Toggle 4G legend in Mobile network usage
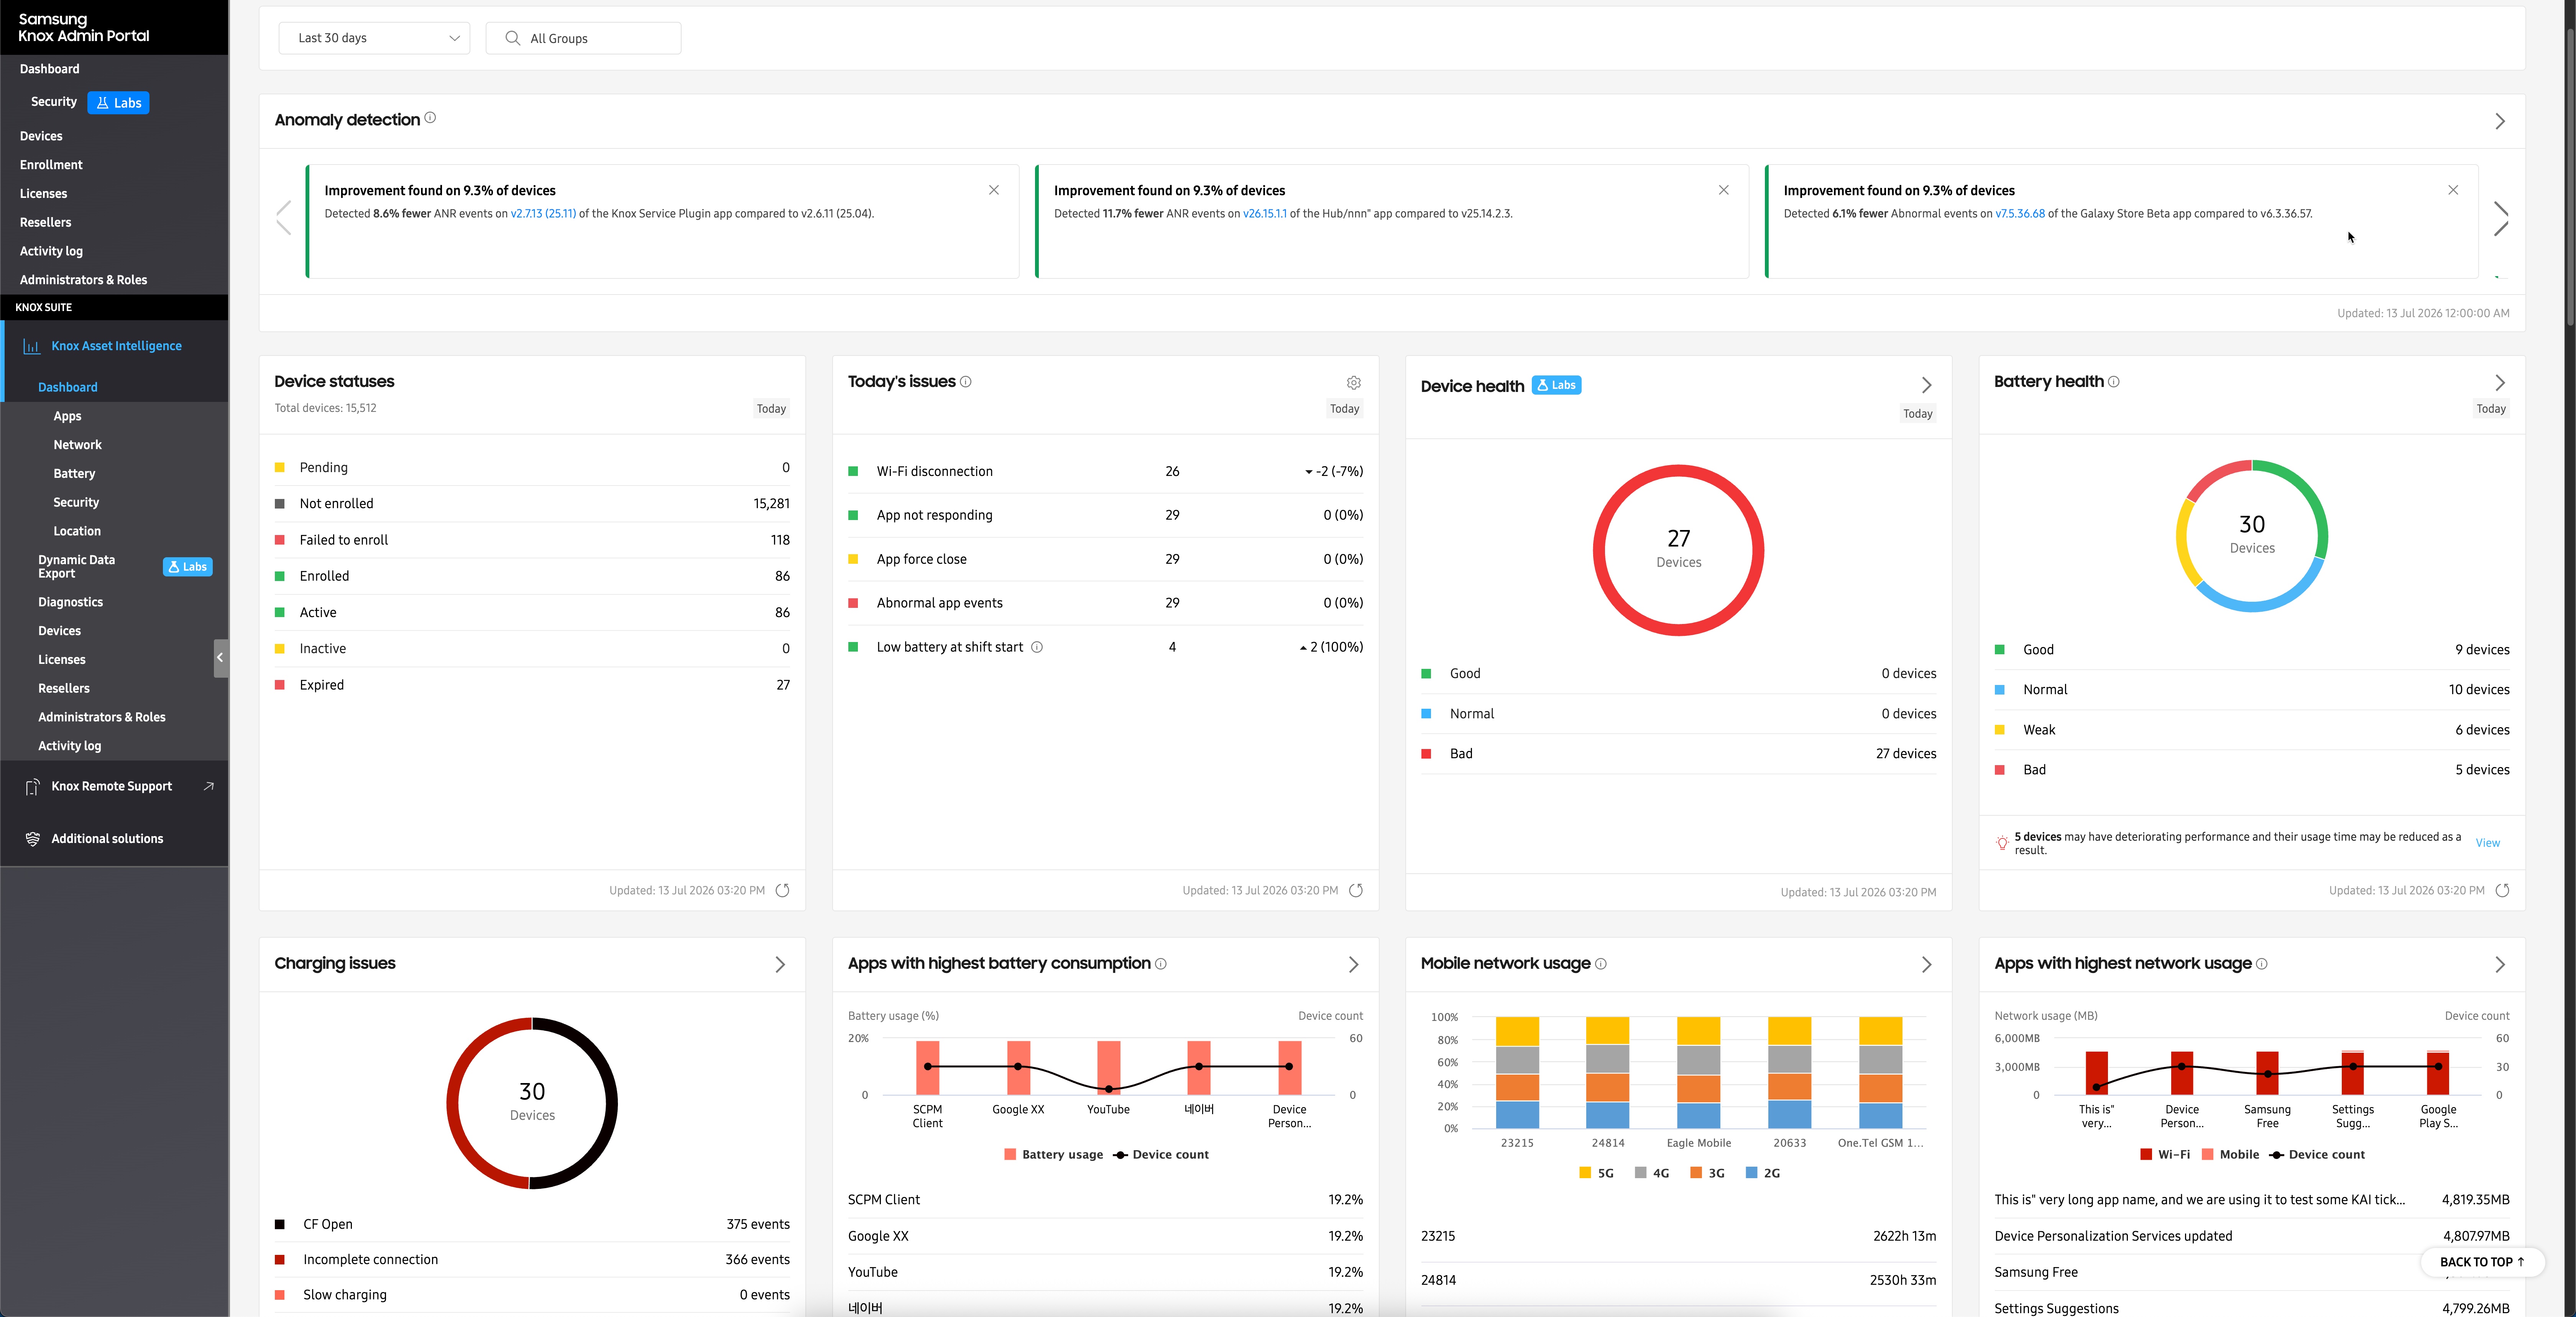 coord(1652,1173)
